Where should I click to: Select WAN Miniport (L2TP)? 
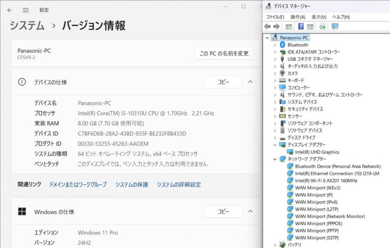(x=317, y=209)
